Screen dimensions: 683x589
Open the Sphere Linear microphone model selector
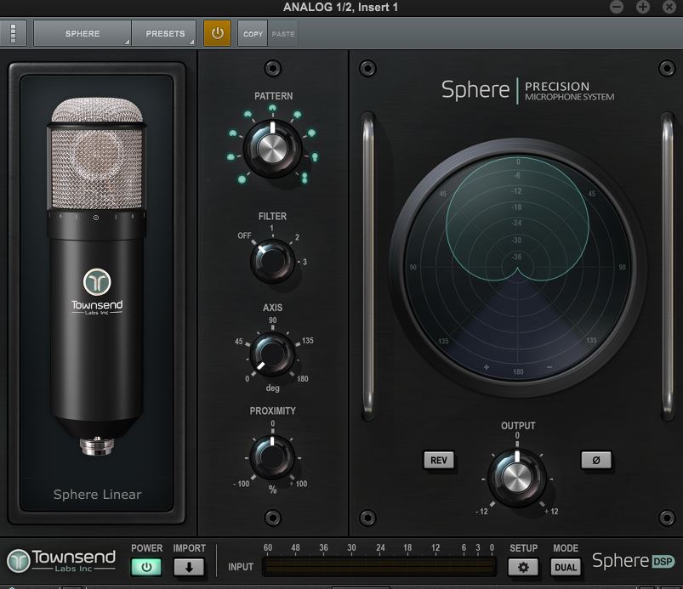(97, 494)
